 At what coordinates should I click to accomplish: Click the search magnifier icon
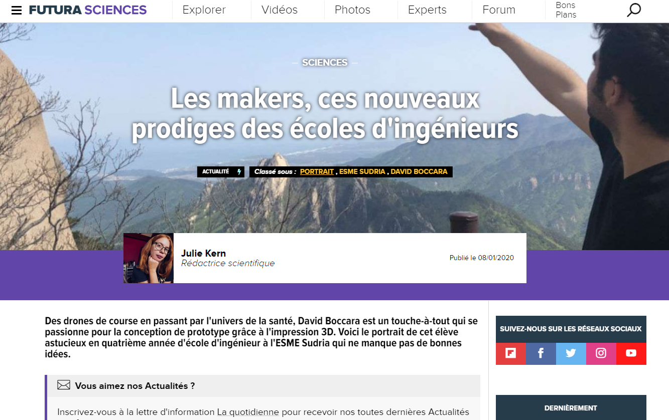(634, 10)
